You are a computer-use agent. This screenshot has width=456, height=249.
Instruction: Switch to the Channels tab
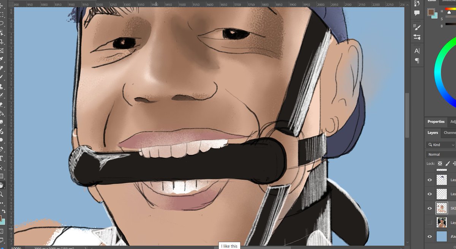(449, 132)
